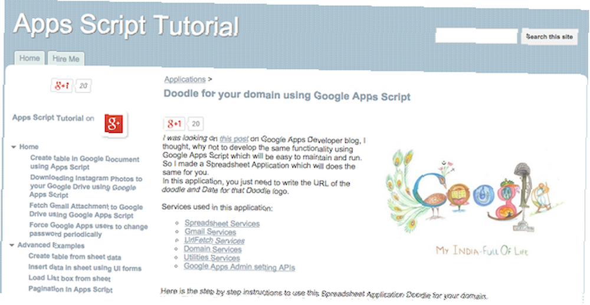Collapse the Home sidebar section arrow
The image size is (590, 305).
(x=14, y=147)
